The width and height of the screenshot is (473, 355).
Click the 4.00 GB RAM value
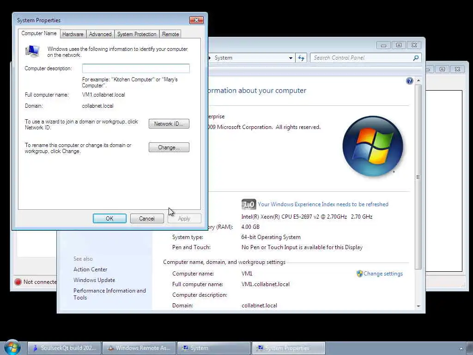click(250, 227)
